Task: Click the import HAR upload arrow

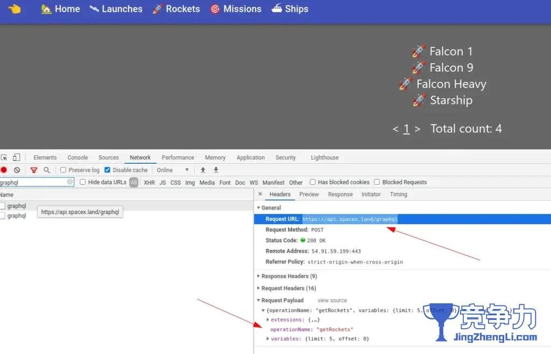Action: [203, 170]
